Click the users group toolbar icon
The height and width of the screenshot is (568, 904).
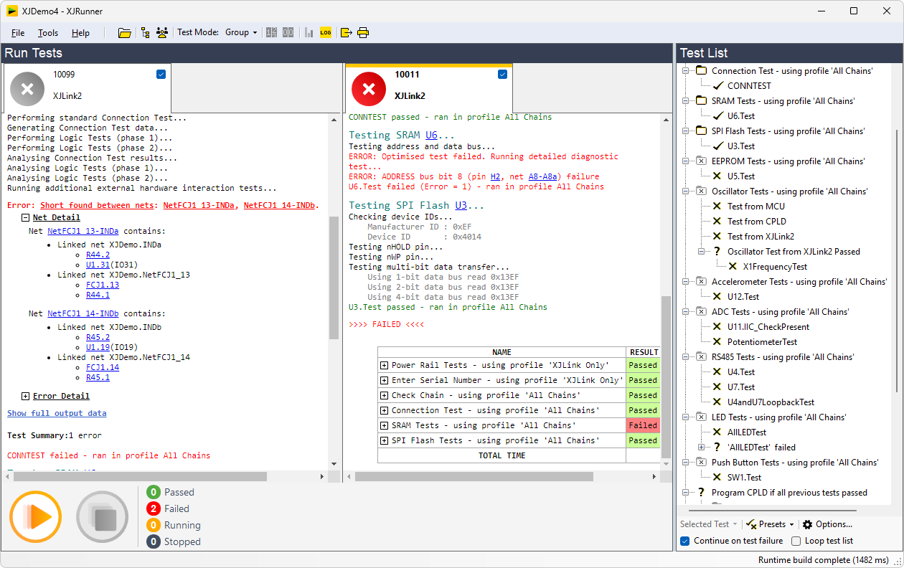tap(162, 32)
